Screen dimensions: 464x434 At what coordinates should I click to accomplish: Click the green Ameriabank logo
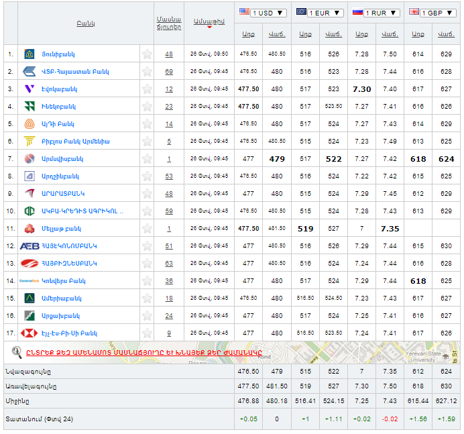point(30,298)
